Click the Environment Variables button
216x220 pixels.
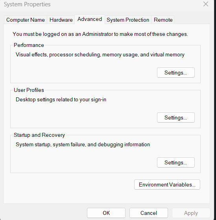(167, 185)
